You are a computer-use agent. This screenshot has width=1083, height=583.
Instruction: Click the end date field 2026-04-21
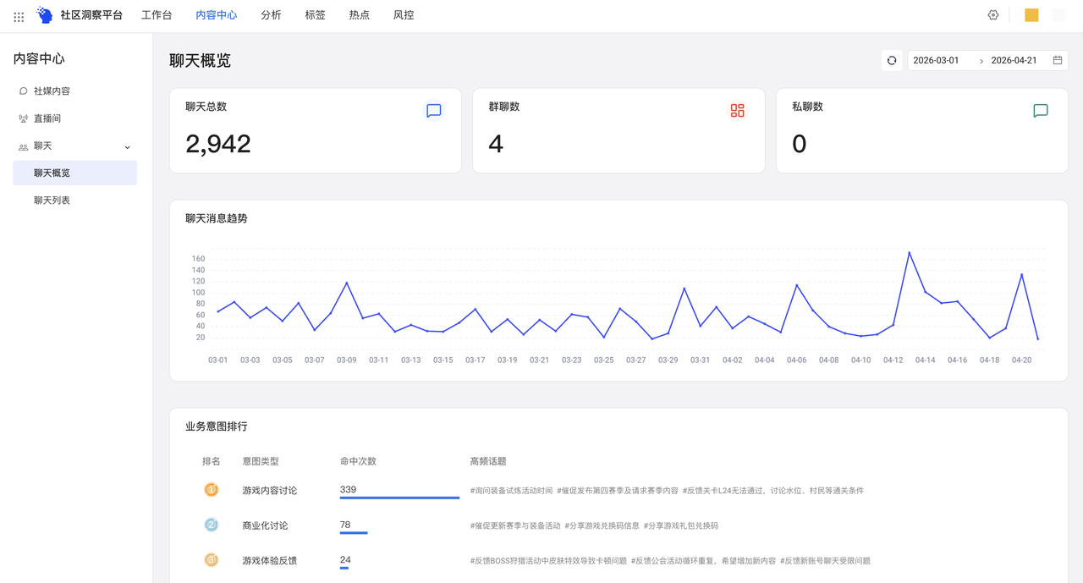(x=1014, y=60)
